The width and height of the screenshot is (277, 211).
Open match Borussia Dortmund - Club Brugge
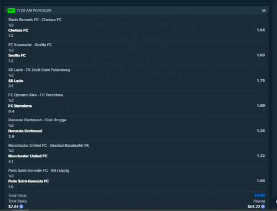pos(37,120)
